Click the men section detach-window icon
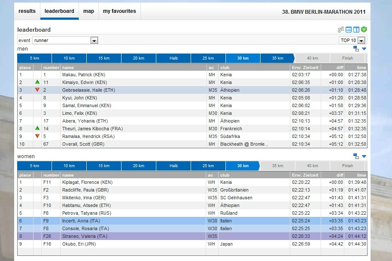This screenshot has width=392, height=261. tap(356, 49)
